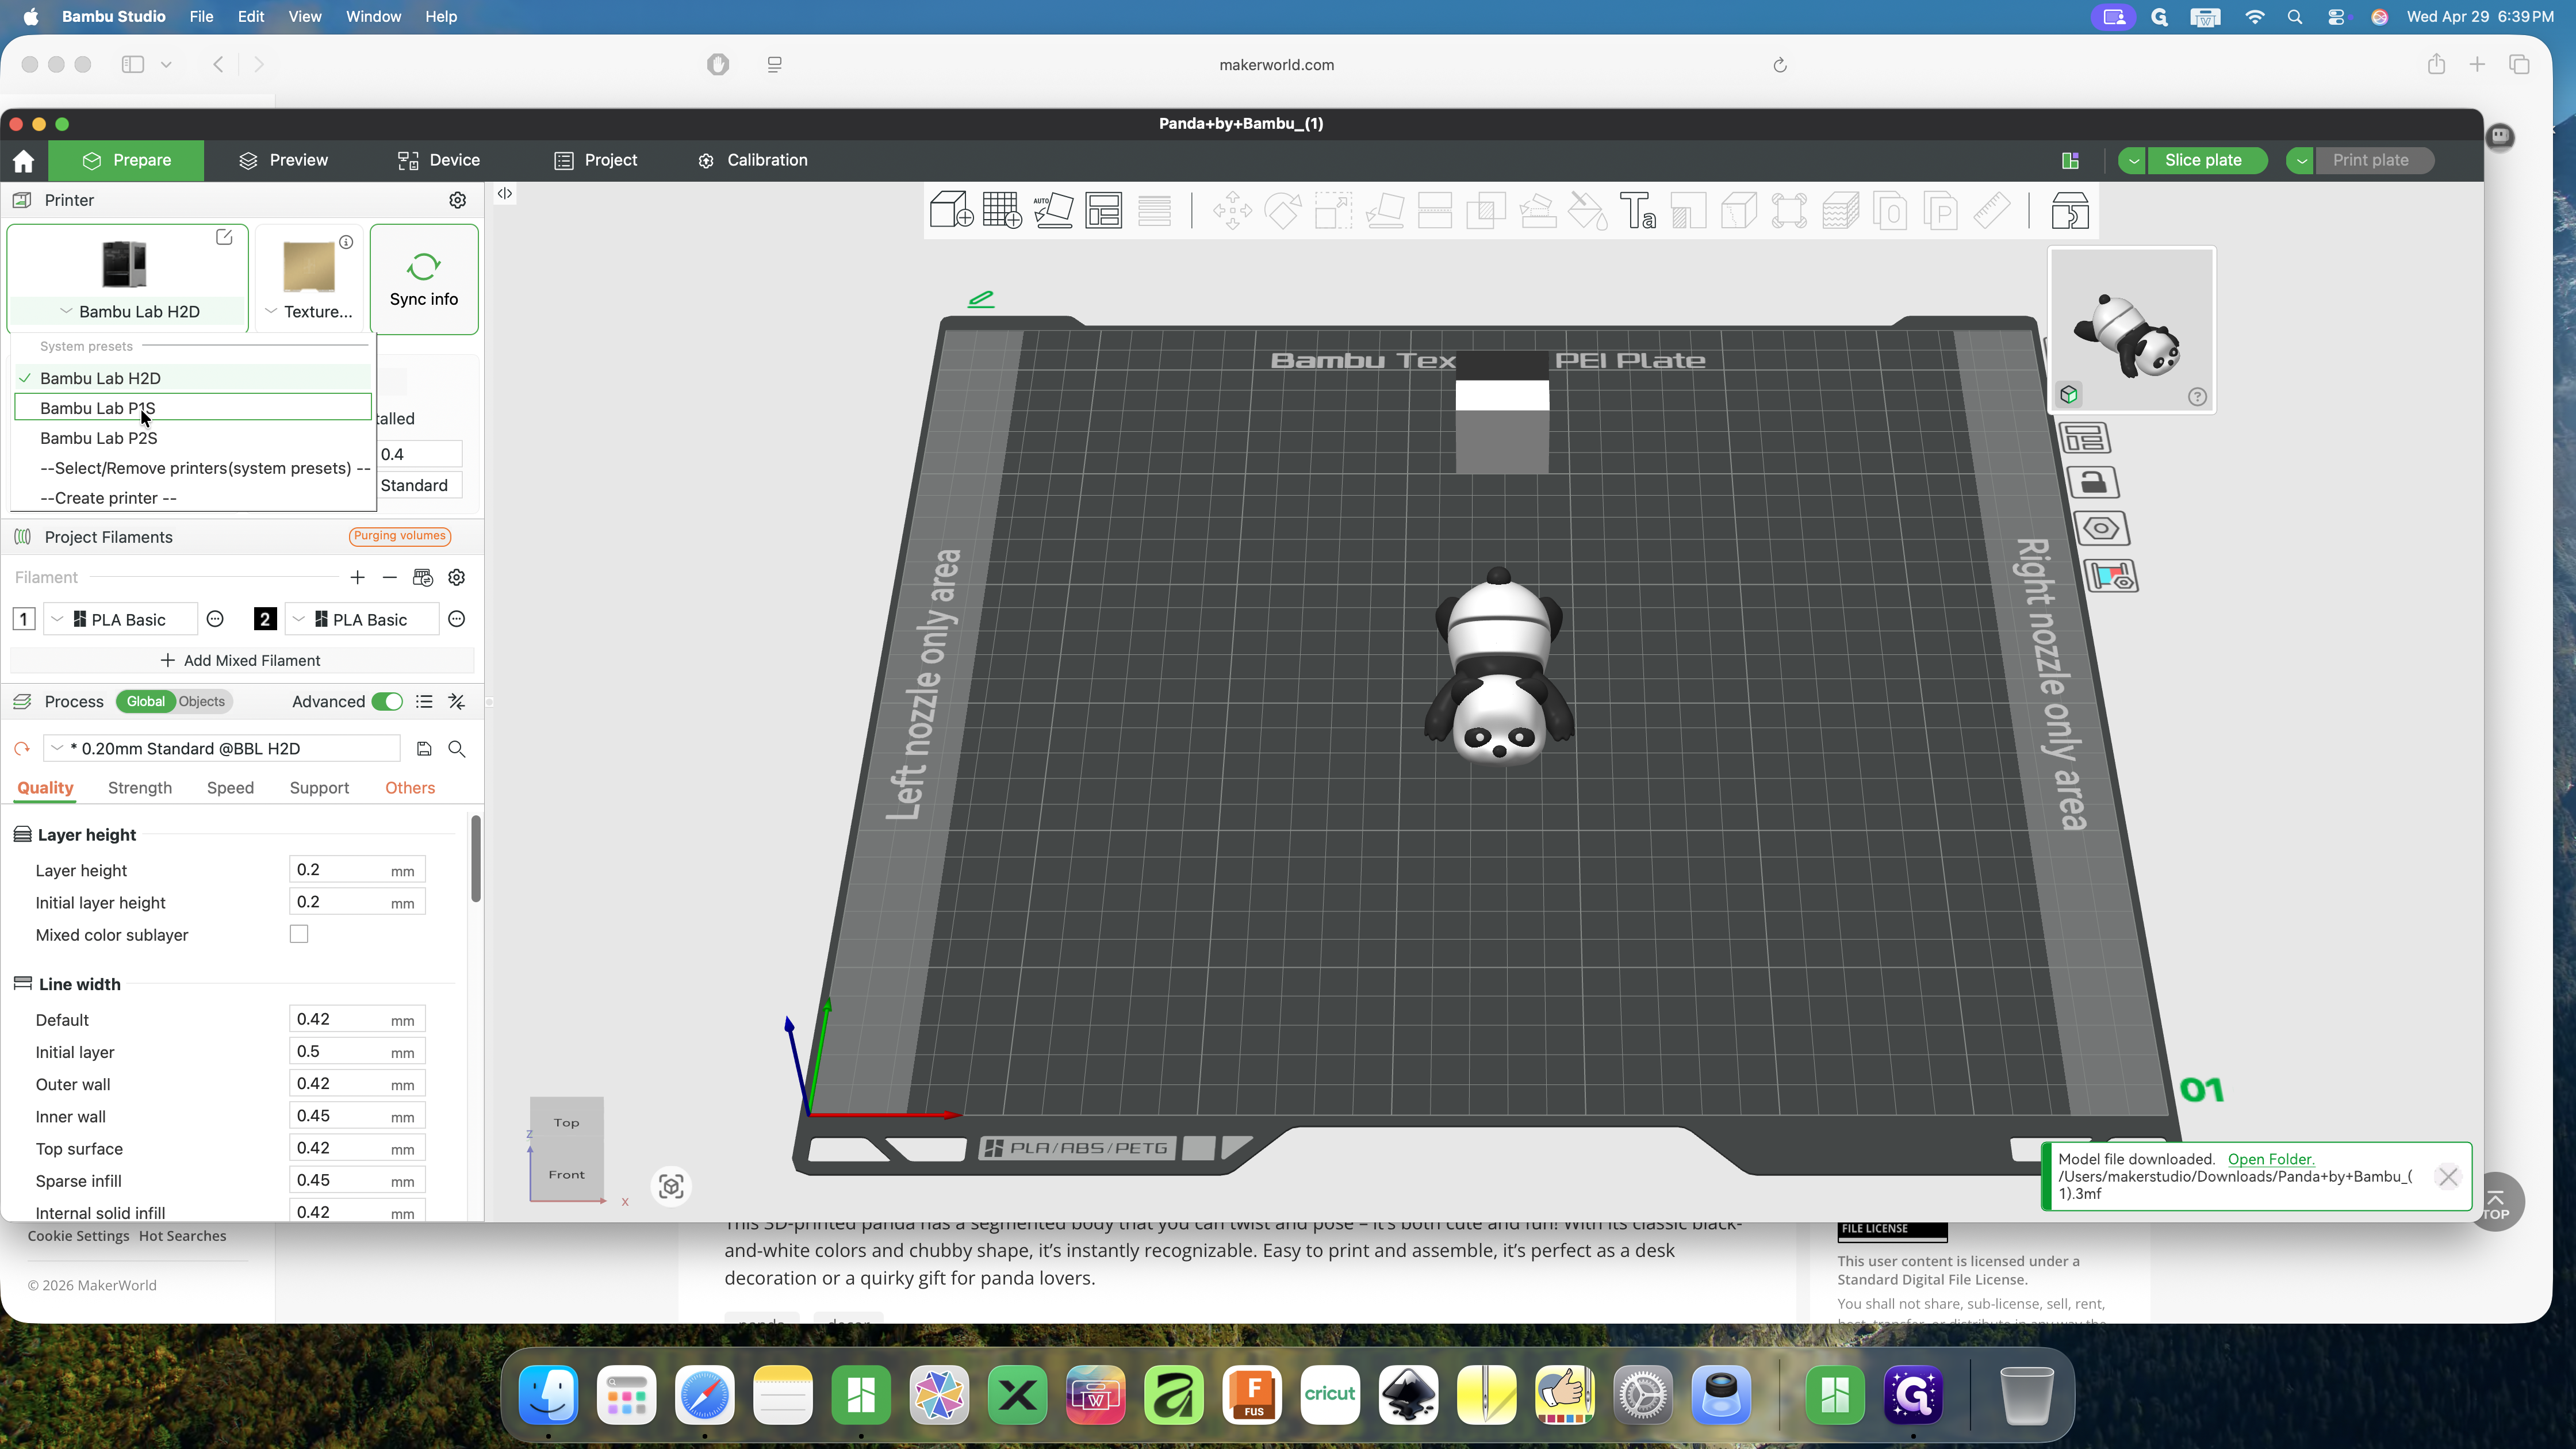
Task: Select Bambu Lab P2S from printer list
Action: 193,438
